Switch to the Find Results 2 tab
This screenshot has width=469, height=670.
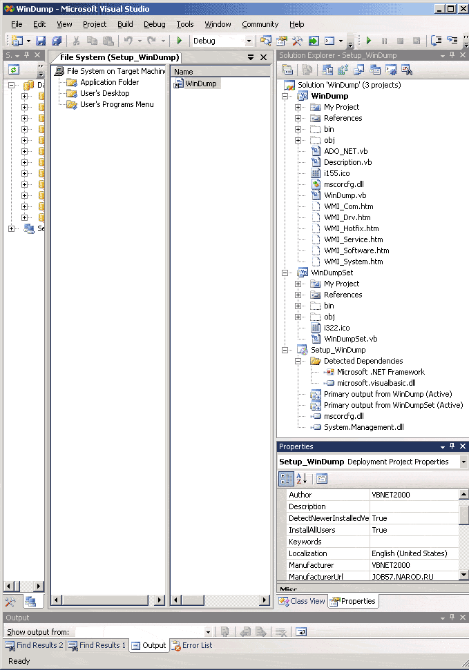point(35,645)
